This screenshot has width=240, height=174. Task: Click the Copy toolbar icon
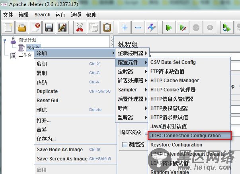94,28
